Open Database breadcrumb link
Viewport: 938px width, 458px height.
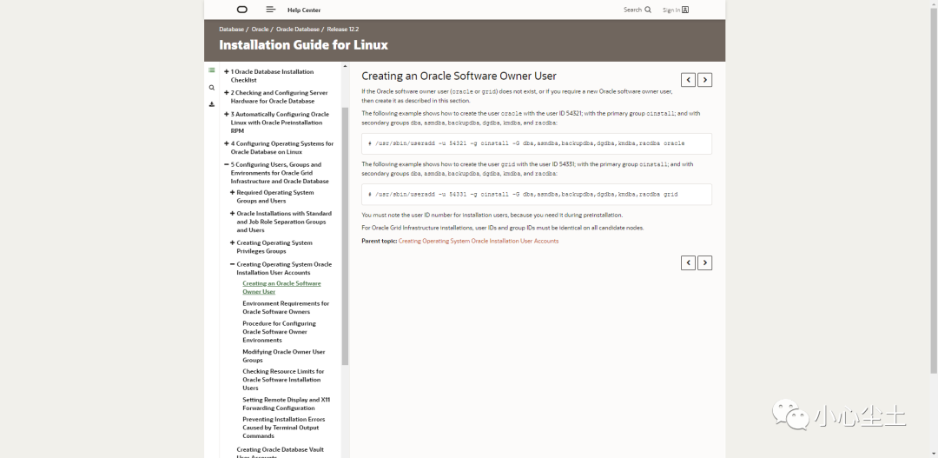pos(231,30)
